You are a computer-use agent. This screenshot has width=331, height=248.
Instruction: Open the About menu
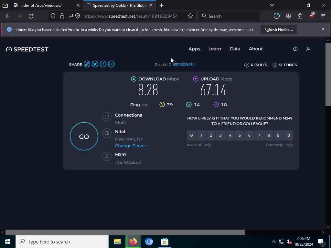[256, 49]
